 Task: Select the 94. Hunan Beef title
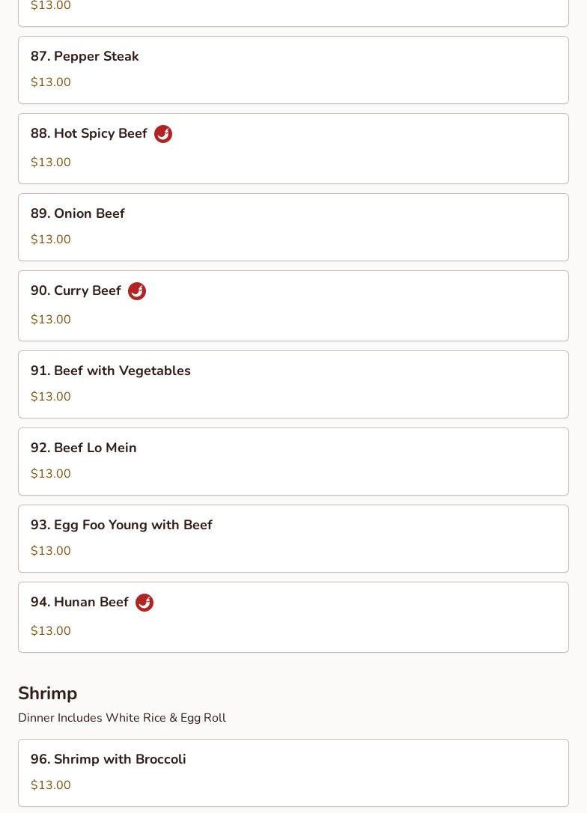click(x=79, y=602)
